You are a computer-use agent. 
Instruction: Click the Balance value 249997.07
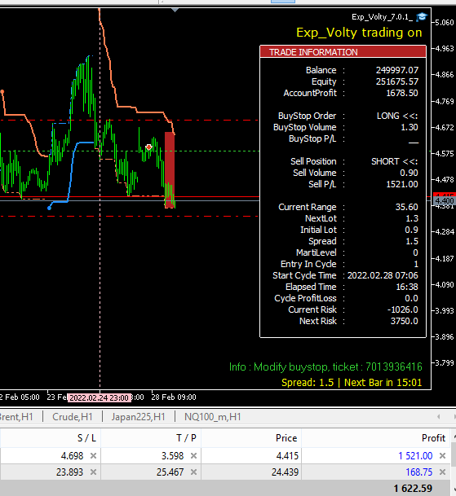(396, 70)
